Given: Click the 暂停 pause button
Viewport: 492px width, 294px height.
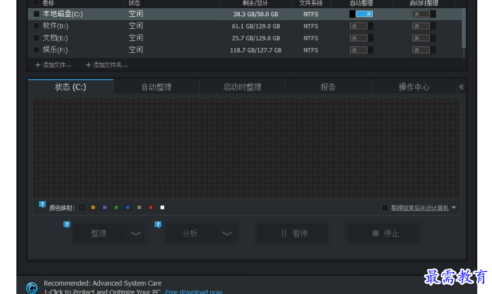Looking at the screenshot, I should click(293, 233).
